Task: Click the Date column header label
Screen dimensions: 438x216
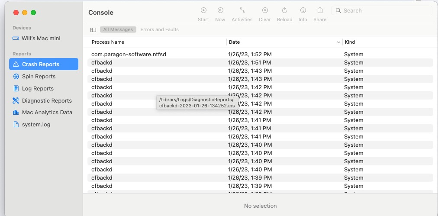Action: 234,42
